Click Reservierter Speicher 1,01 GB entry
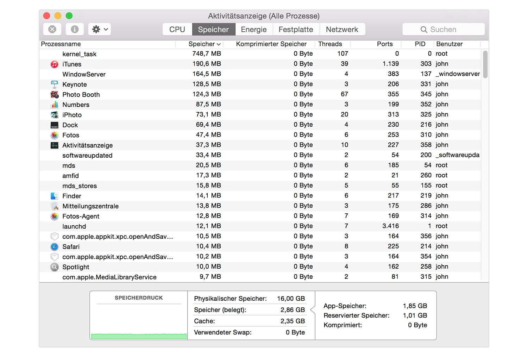This screenshot has width=528, height=357. pyautogui.click(x=375, y=315)
